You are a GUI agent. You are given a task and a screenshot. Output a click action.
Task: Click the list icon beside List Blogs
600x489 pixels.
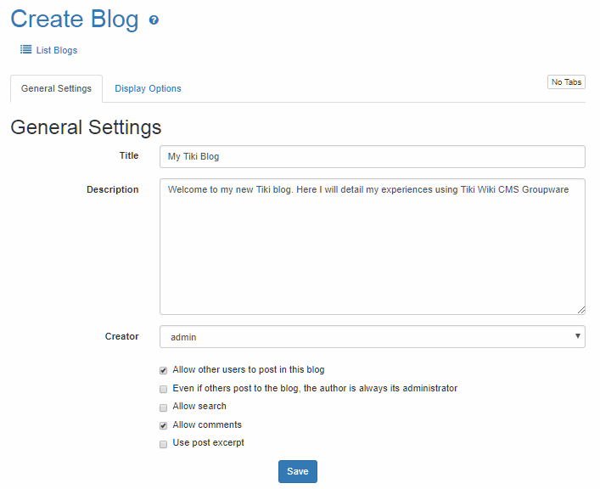pyautogui.click(x=26, y=50)
